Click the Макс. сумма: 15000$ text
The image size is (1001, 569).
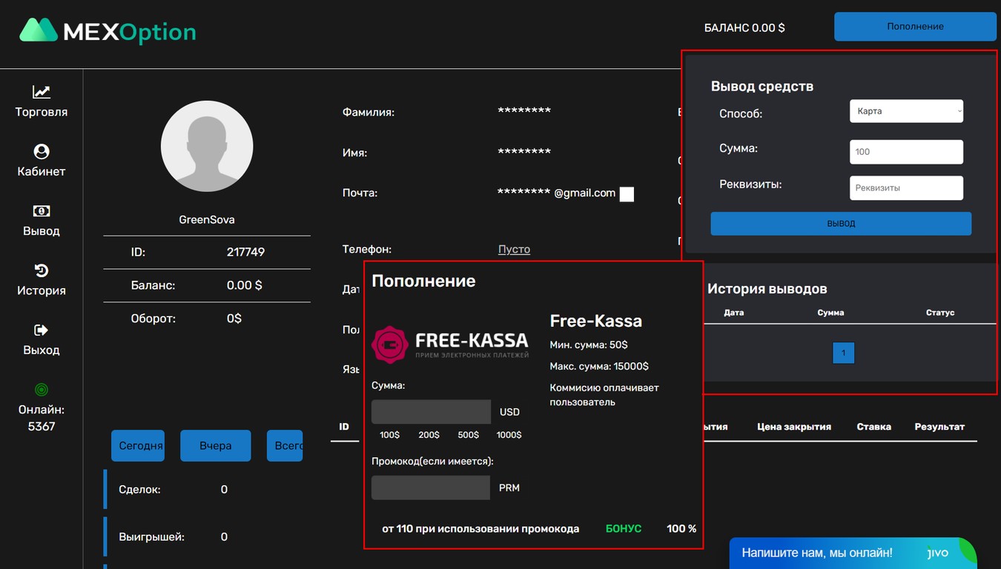[x=599, y=367]
